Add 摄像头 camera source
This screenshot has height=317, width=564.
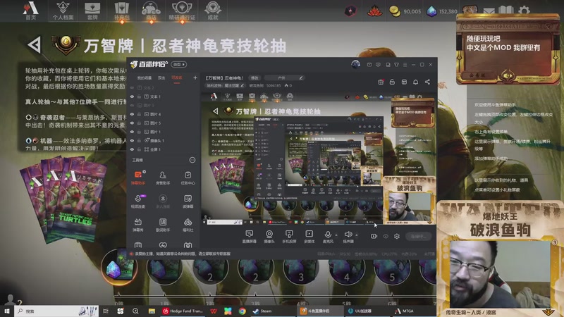[269, 237]
